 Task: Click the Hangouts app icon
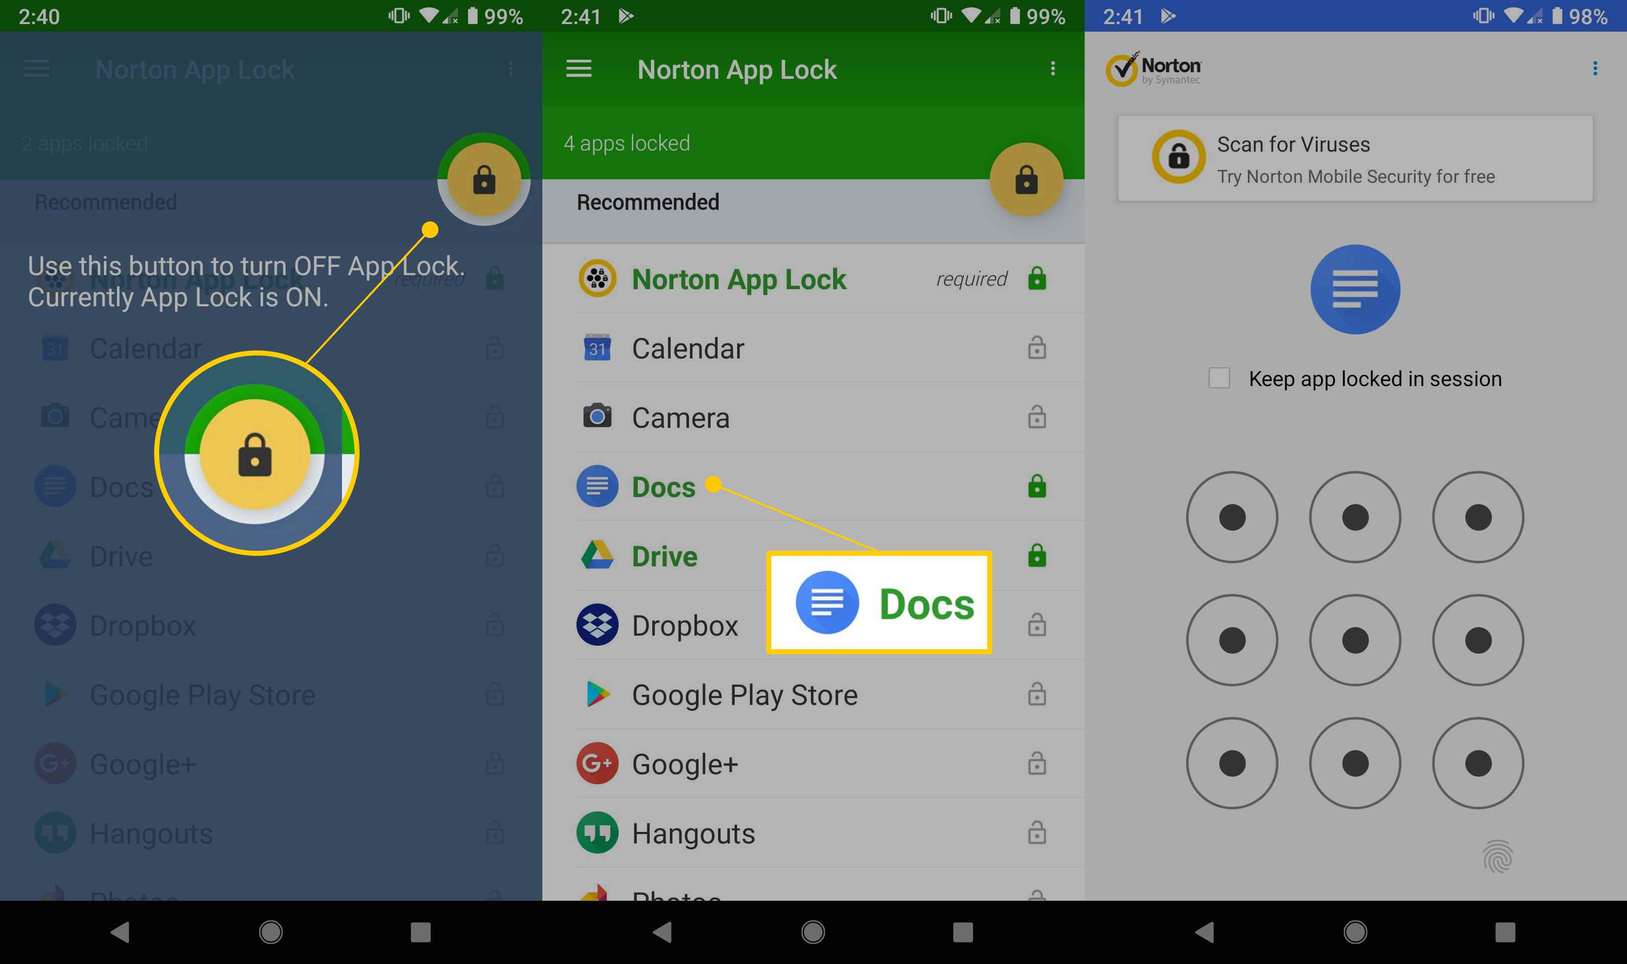[599, 832]
